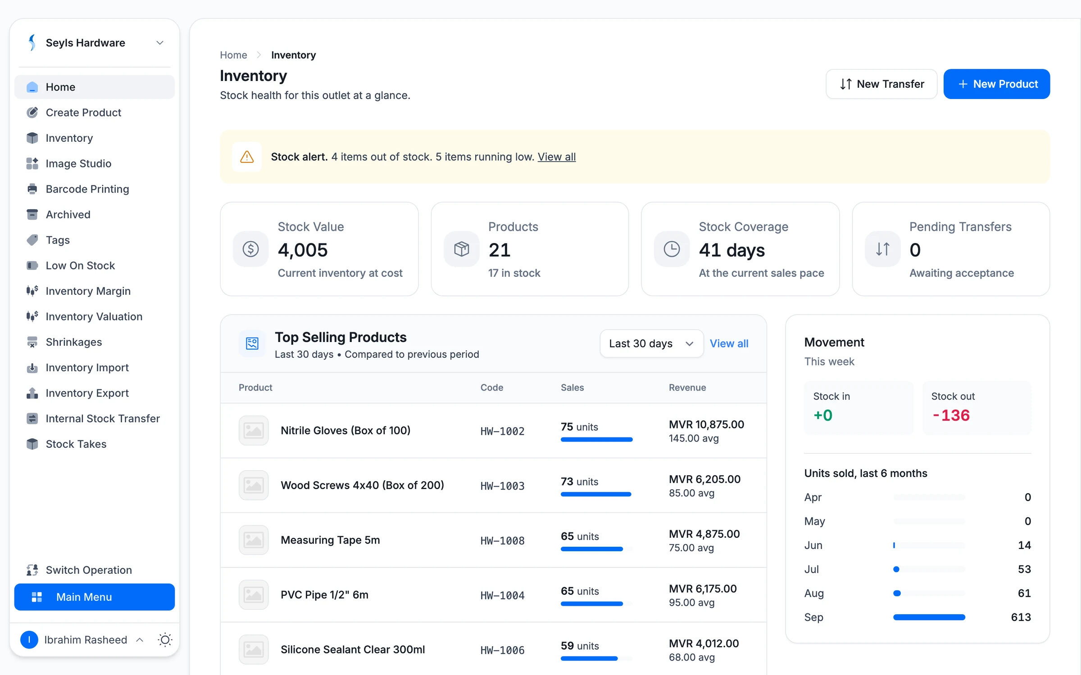Go to Low On Stock page

point(95,265)
